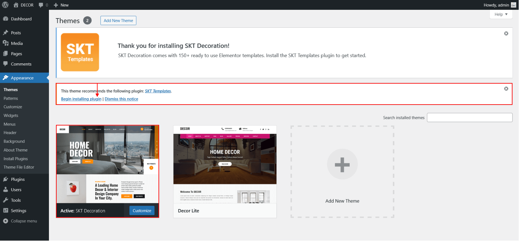Open the Widgets submenu item
Screen dimensions: 522x242
(11, 116)
